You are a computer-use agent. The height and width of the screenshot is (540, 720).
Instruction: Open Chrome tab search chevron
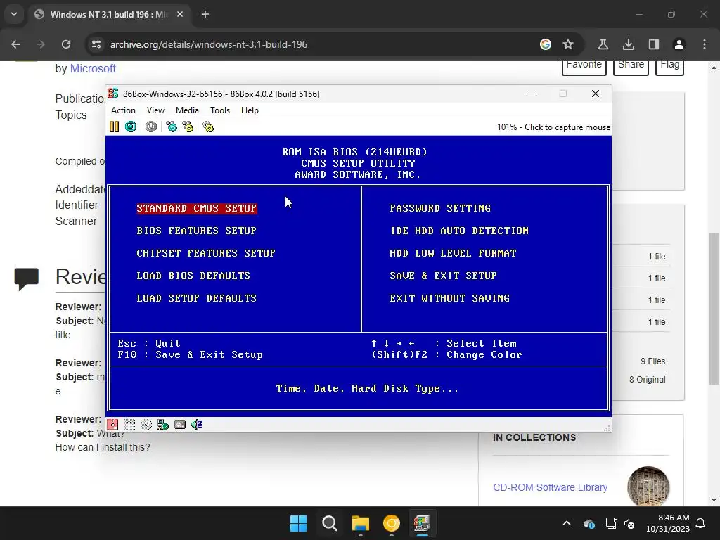point(14,14)
